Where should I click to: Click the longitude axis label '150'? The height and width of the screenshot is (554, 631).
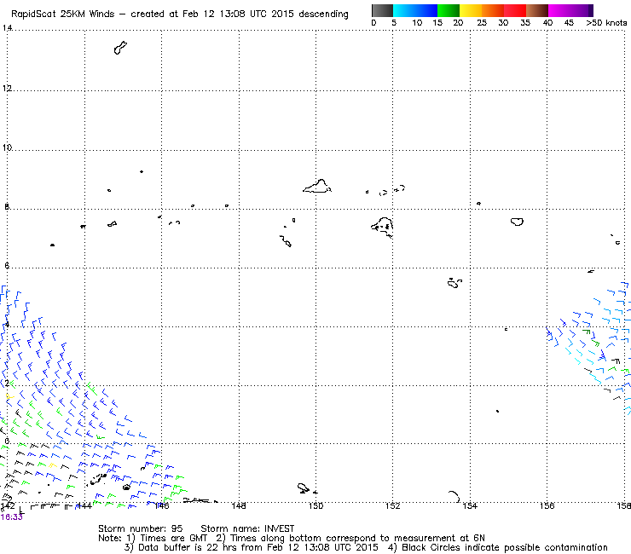(315, 505)
